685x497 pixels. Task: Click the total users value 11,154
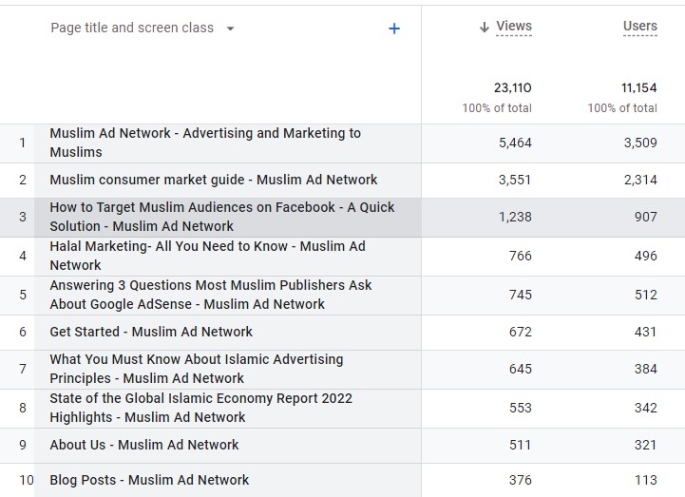(x=638, y=88)
